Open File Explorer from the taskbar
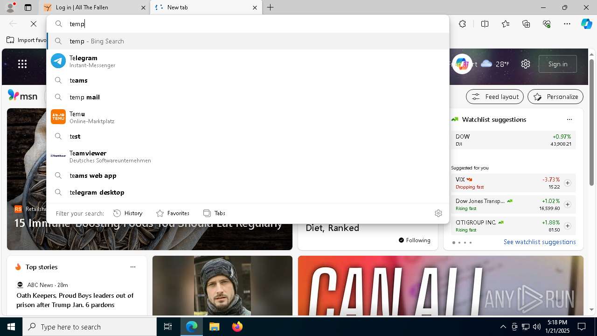The height and width of the screenshot is (336, 597). coord(214,327)
